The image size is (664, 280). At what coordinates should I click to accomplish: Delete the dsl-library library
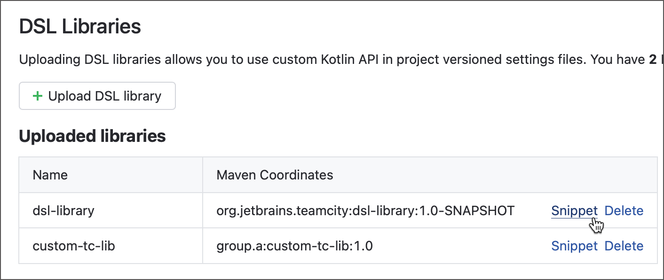point(624,210)
